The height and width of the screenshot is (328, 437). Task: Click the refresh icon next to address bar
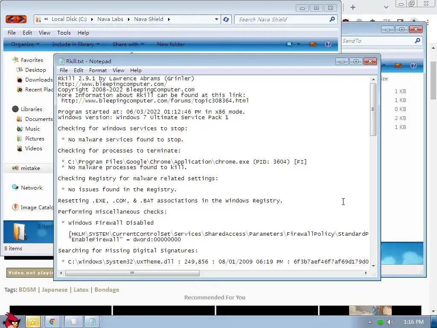tap(226, 19)
